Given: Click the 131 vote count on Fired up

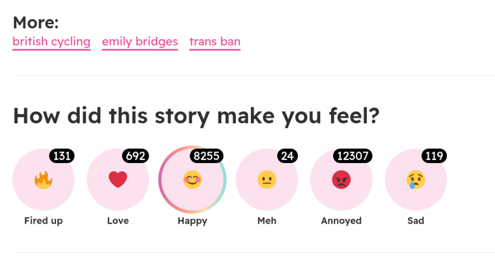Looking at the screenshot, I should (x=62, y=156).
